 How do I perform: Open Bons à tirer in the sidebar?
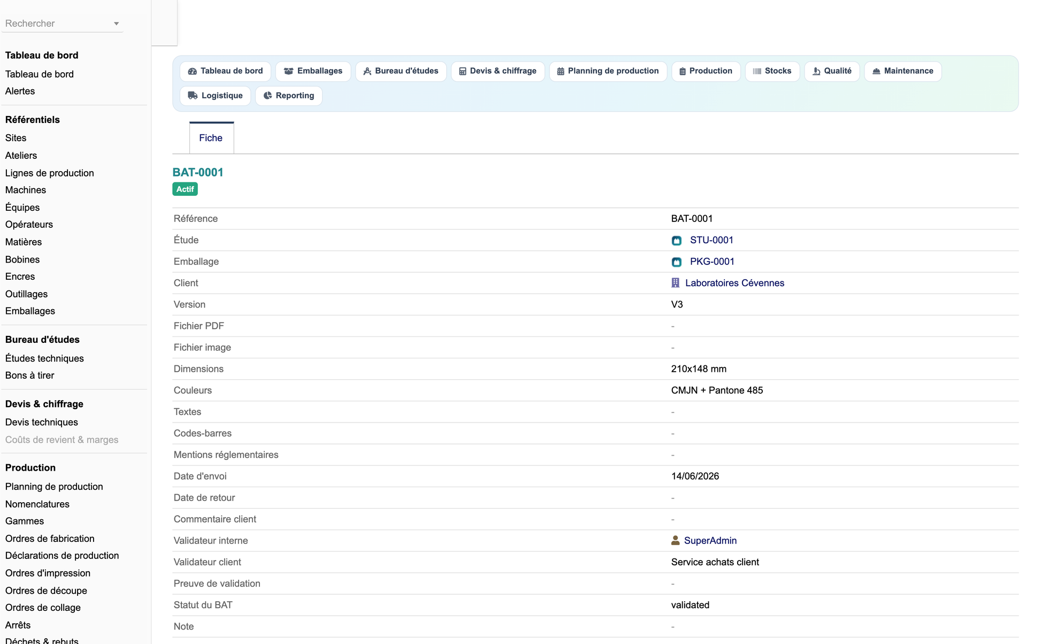coord(29,375)
